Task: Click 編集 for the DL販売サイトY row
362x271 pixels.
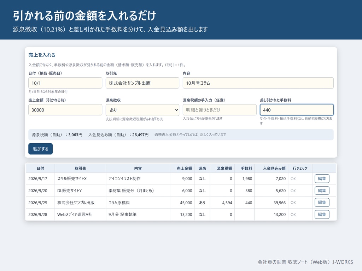Action: click(322, 191)
